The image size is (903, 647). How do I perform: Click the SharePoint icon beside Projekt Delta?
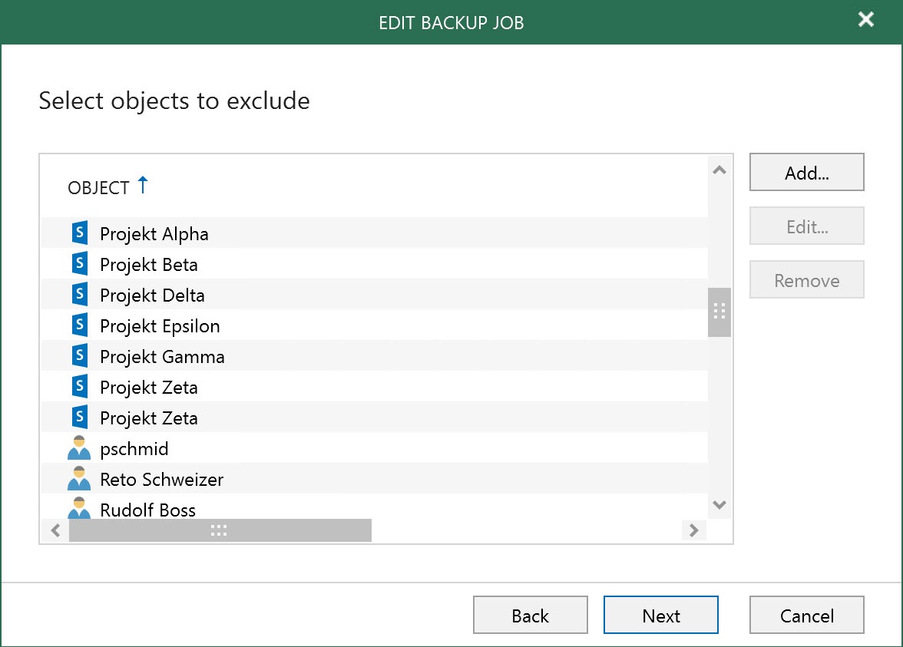point(80,294)
